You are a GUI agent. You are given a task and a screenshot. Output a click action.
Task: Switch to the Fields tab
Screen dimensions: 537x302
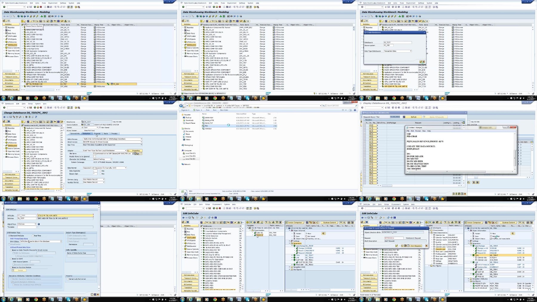pos(106,134)
